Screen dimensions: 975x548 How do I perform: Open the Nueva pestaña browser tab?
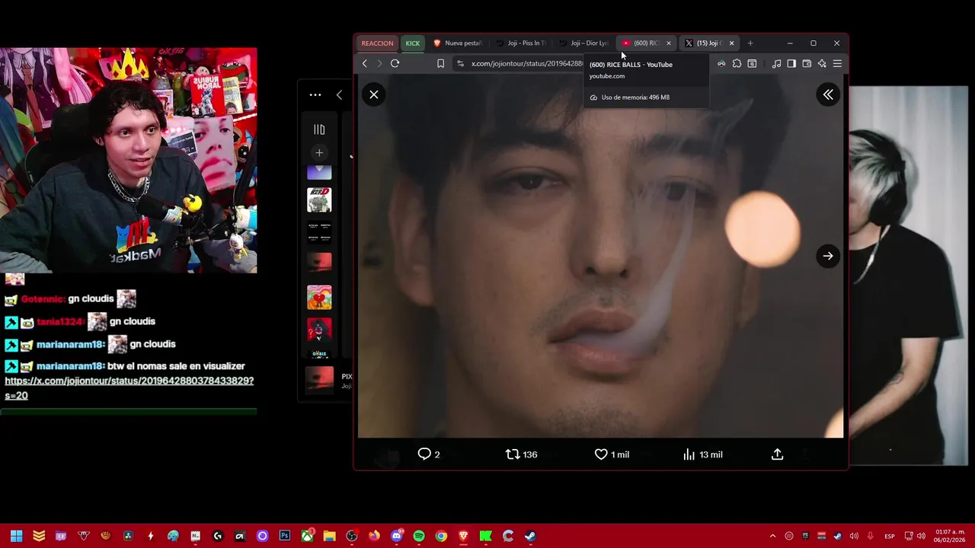point(457,43)
